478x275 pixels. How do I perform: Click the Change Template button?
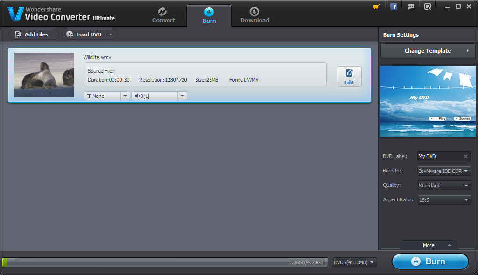pos(427,50)
